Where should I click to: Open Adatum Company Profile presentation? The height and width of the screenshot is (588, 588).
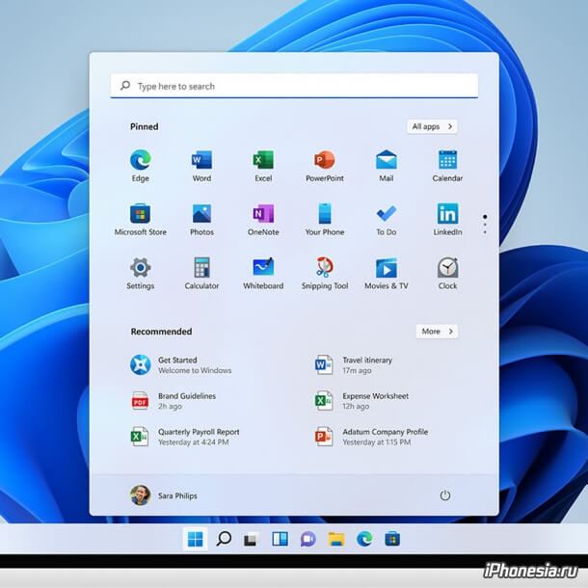coord(371,437)
